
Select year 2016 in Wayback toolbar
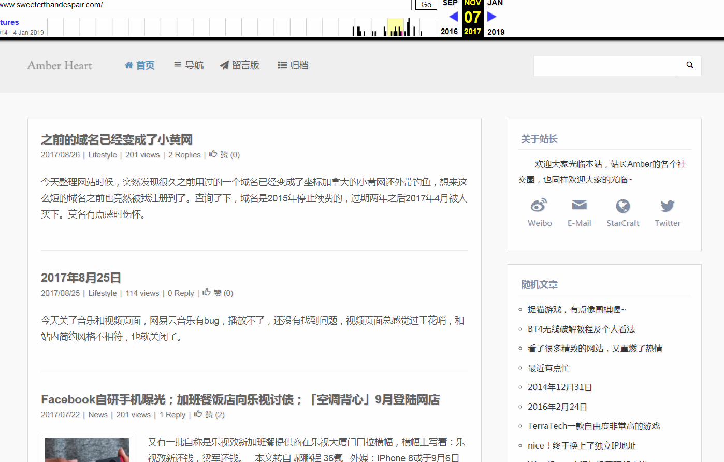click(x=449, y=32)
